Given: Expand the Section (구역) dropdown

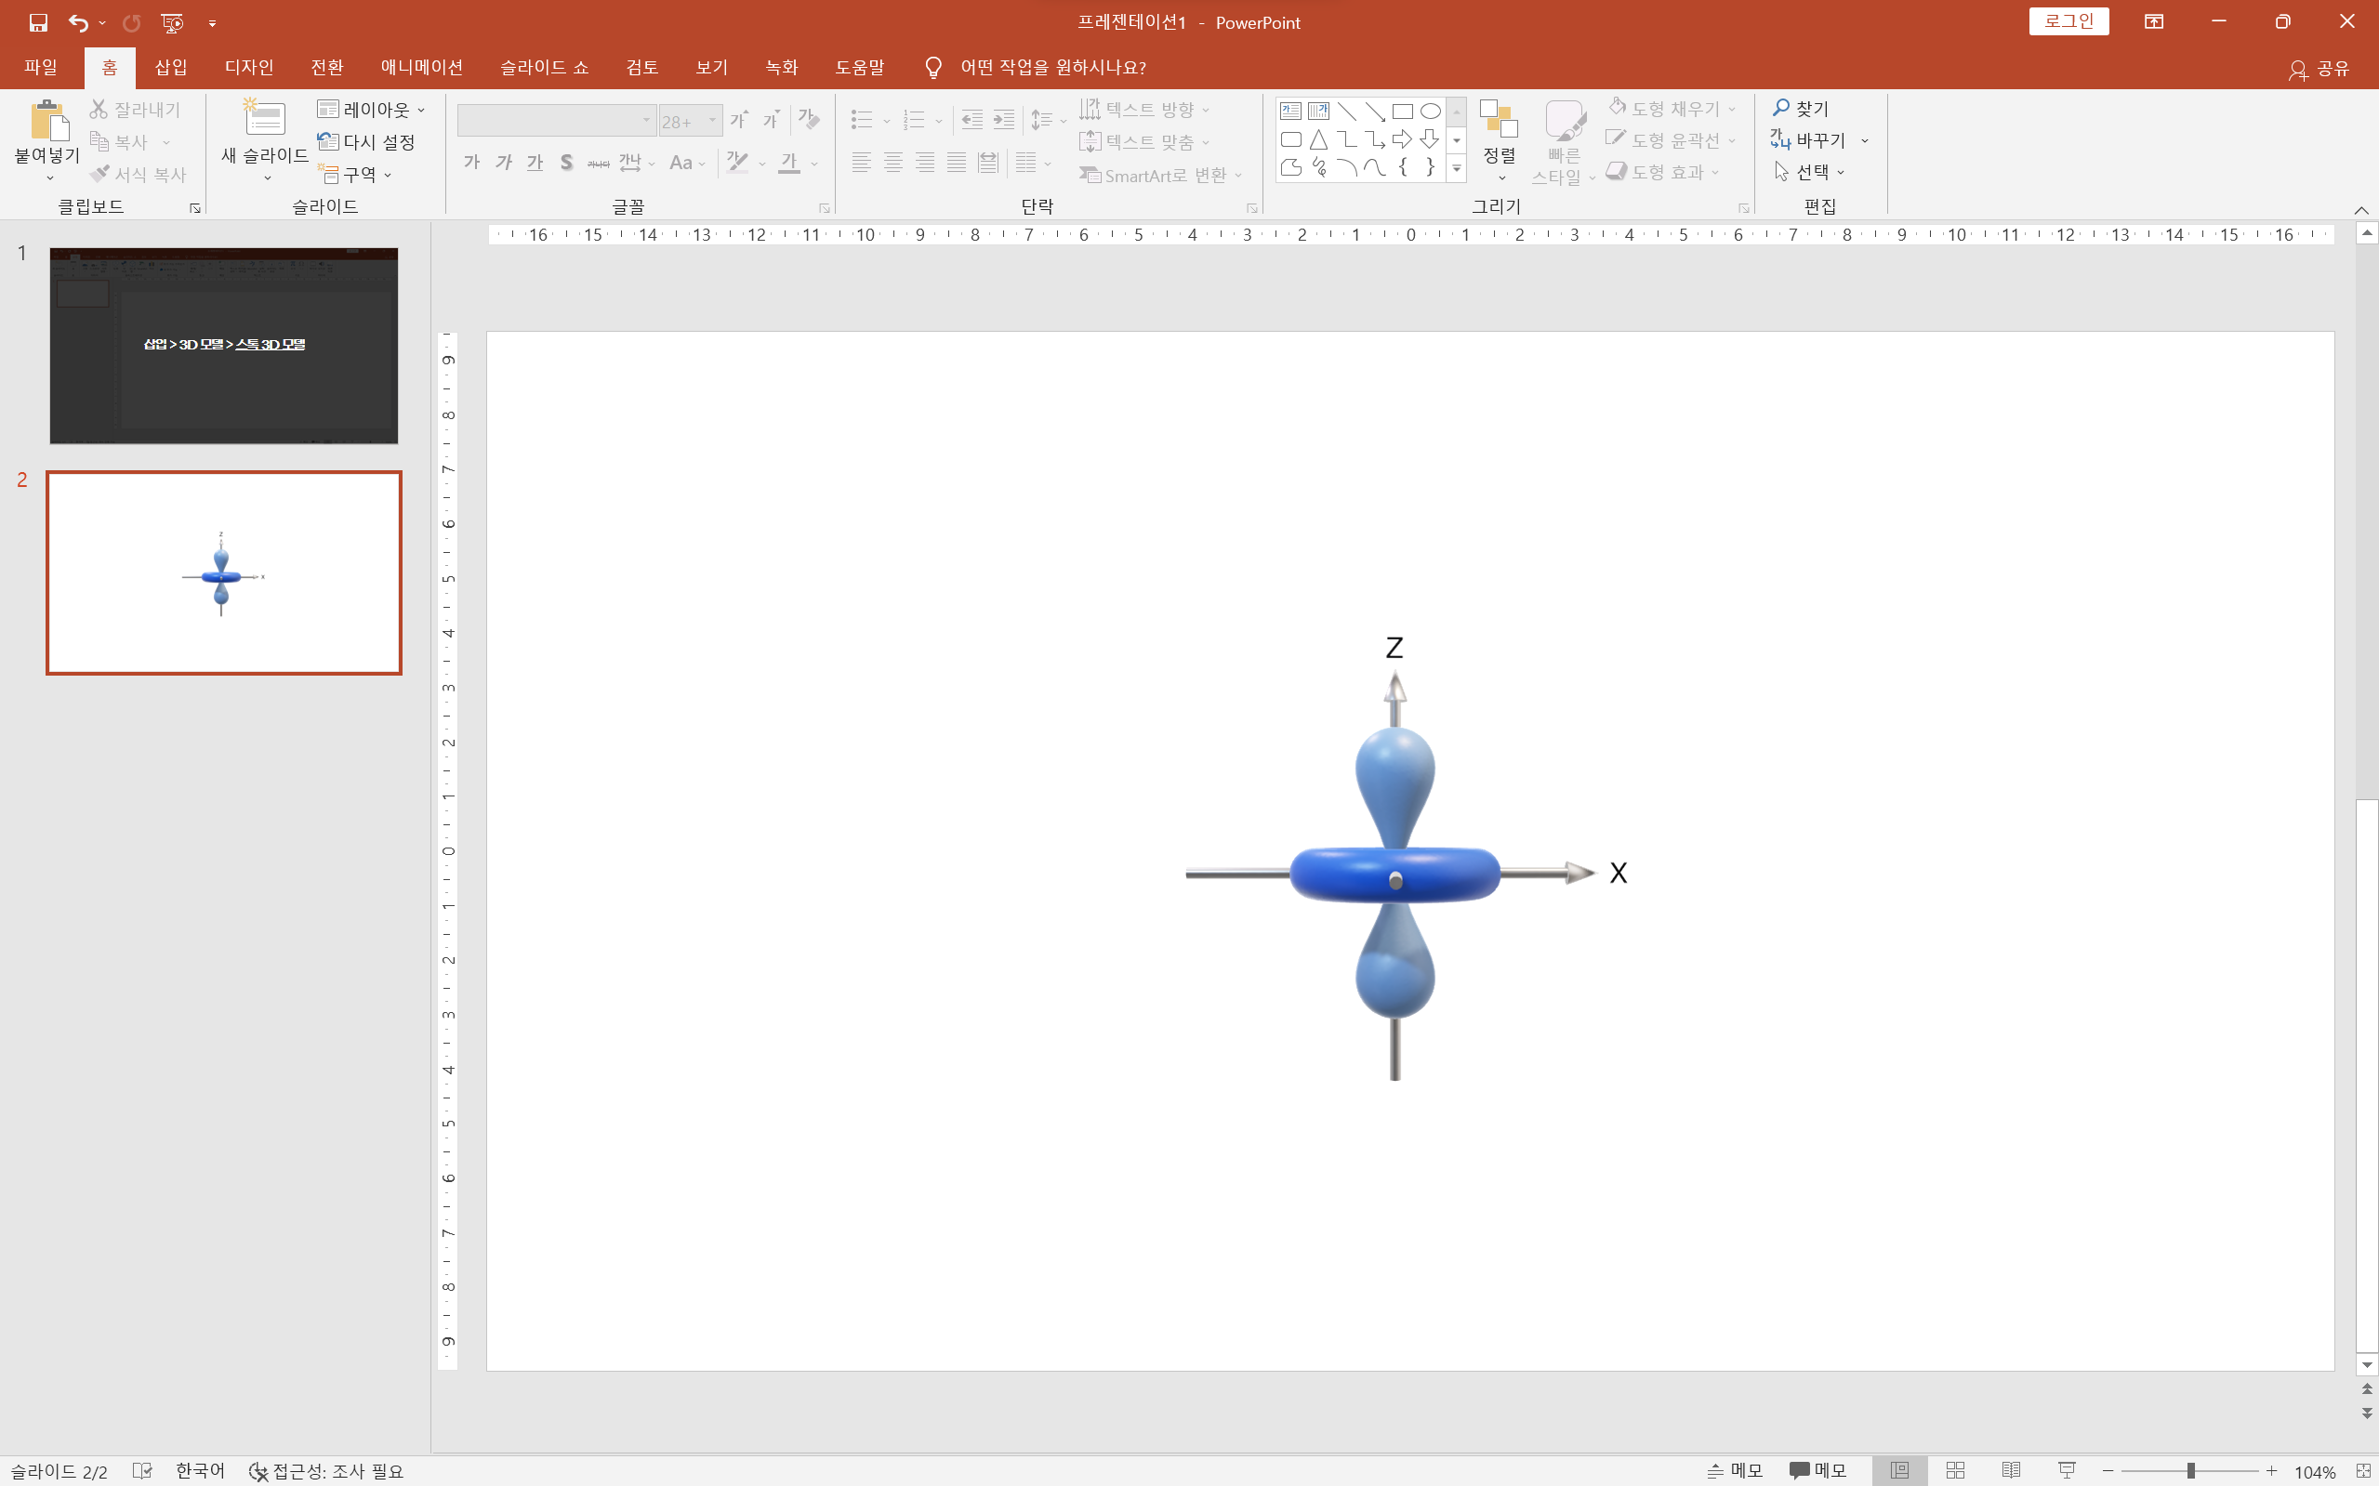Looking at the screenshot, I should [x=358, y=175].
